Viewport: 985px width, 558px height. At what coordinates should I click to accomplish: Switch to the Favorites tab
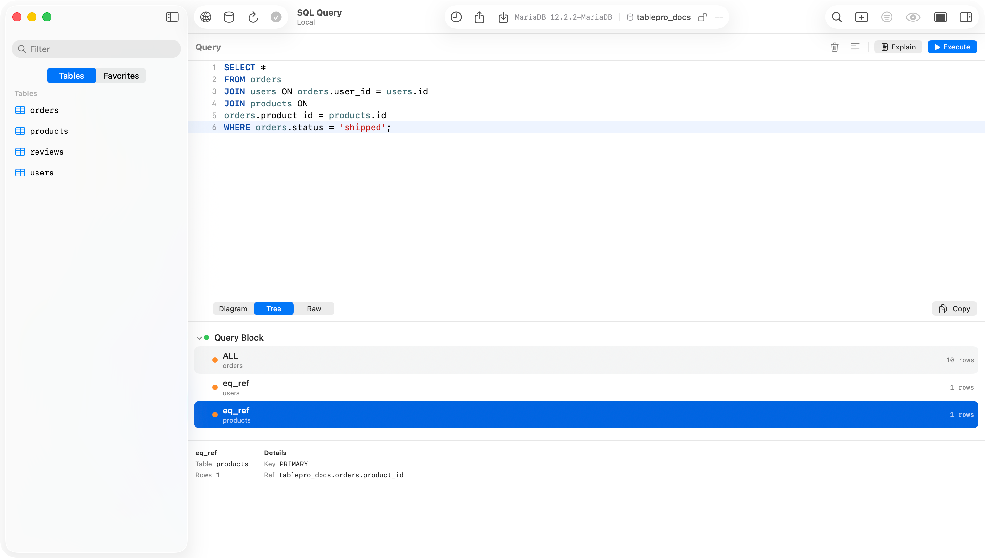pos(121,76)
